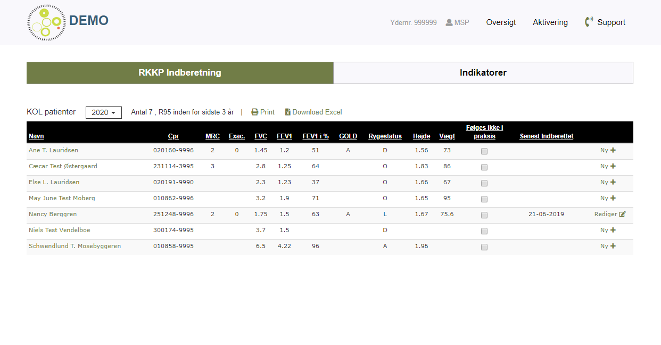Screen dimensions: 661x345
Task: Check 'Følges ikke' box for Niels Test Vendelboe
Action: (484, 231)
